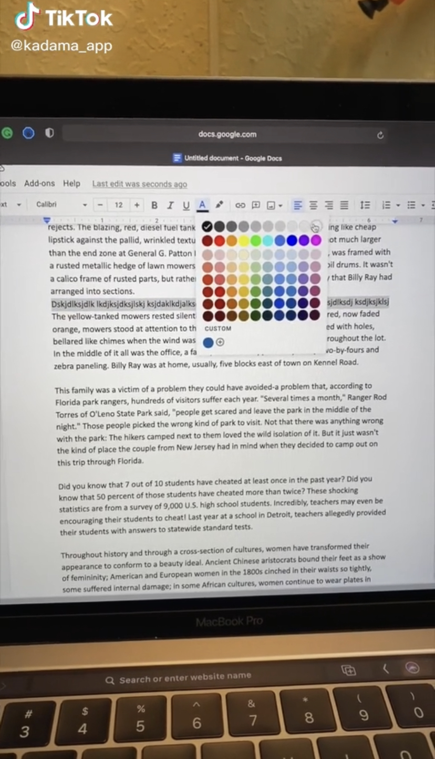Click the Safari page reload icon
435x759 pixels.
pyautogui.click(x=380, y=135)
